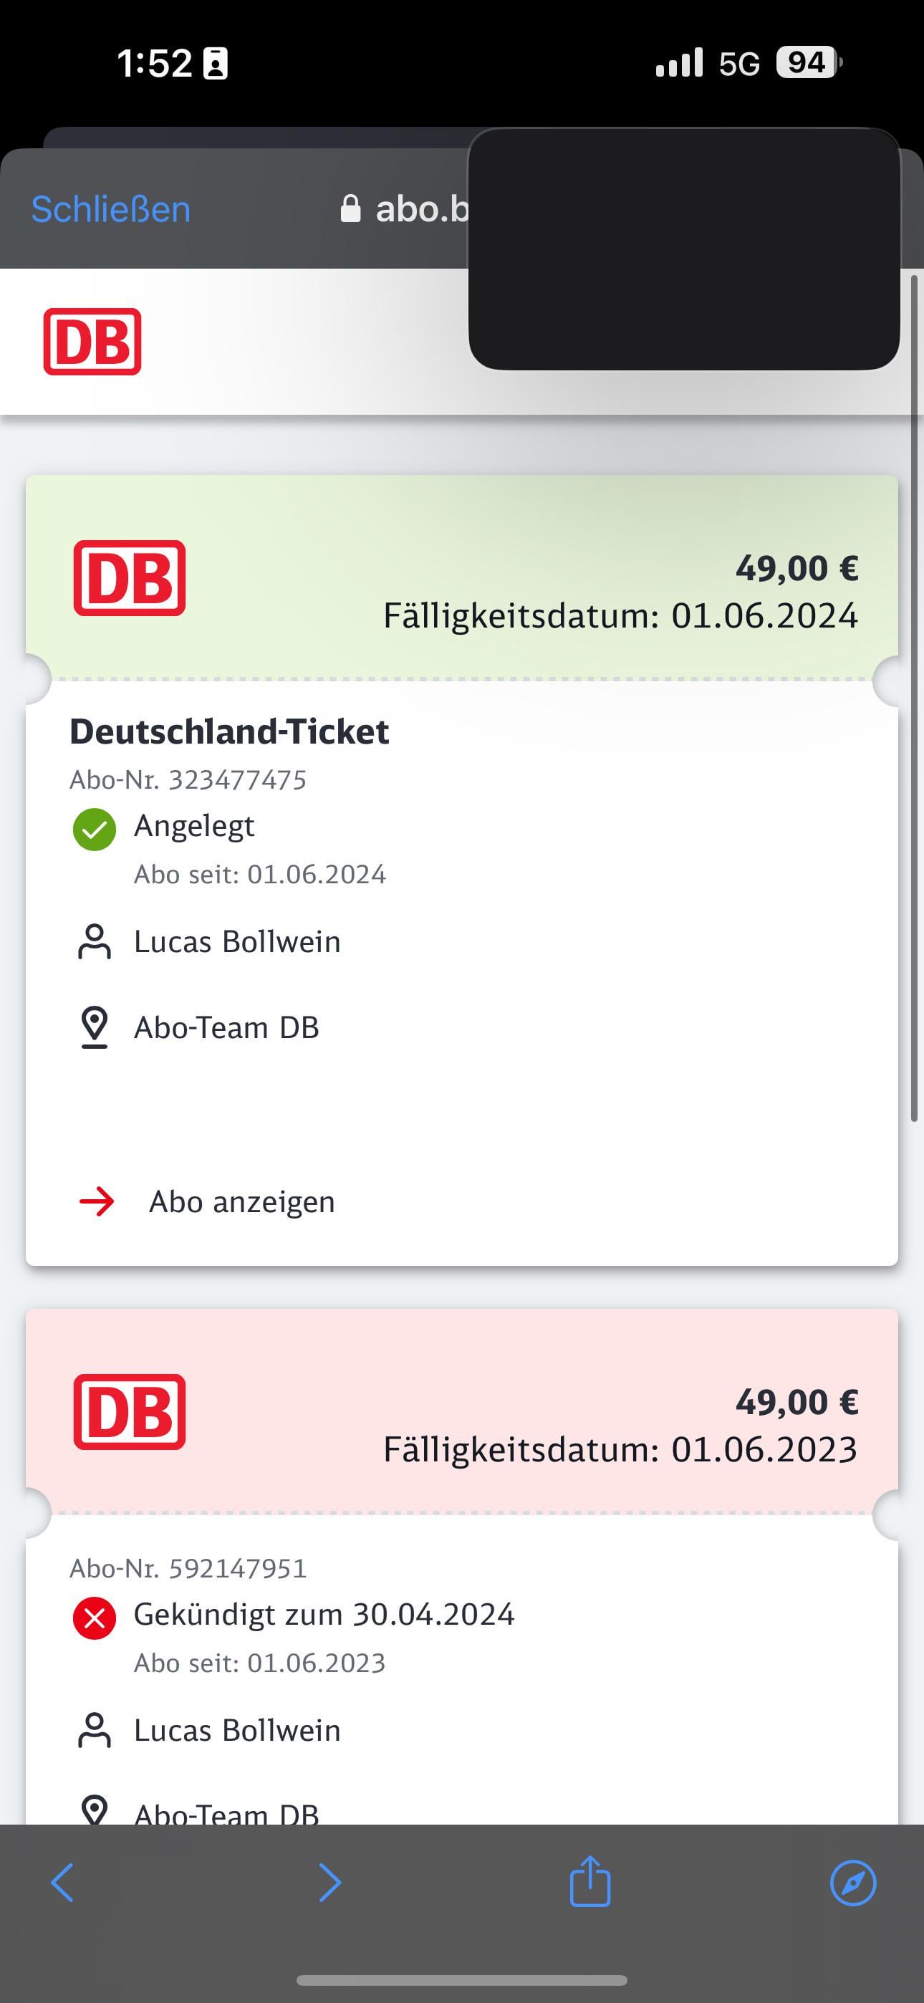The width and height of the screenshot is (924, 2003).
Task: Tap the DB logo in page header
Action: tap(92, 341)
